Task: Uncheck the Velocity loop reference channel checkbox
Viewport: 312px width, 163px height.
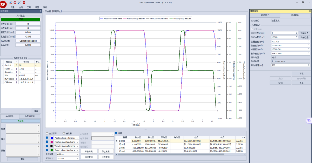Action: pyautogui.click(x=47, y=146)
